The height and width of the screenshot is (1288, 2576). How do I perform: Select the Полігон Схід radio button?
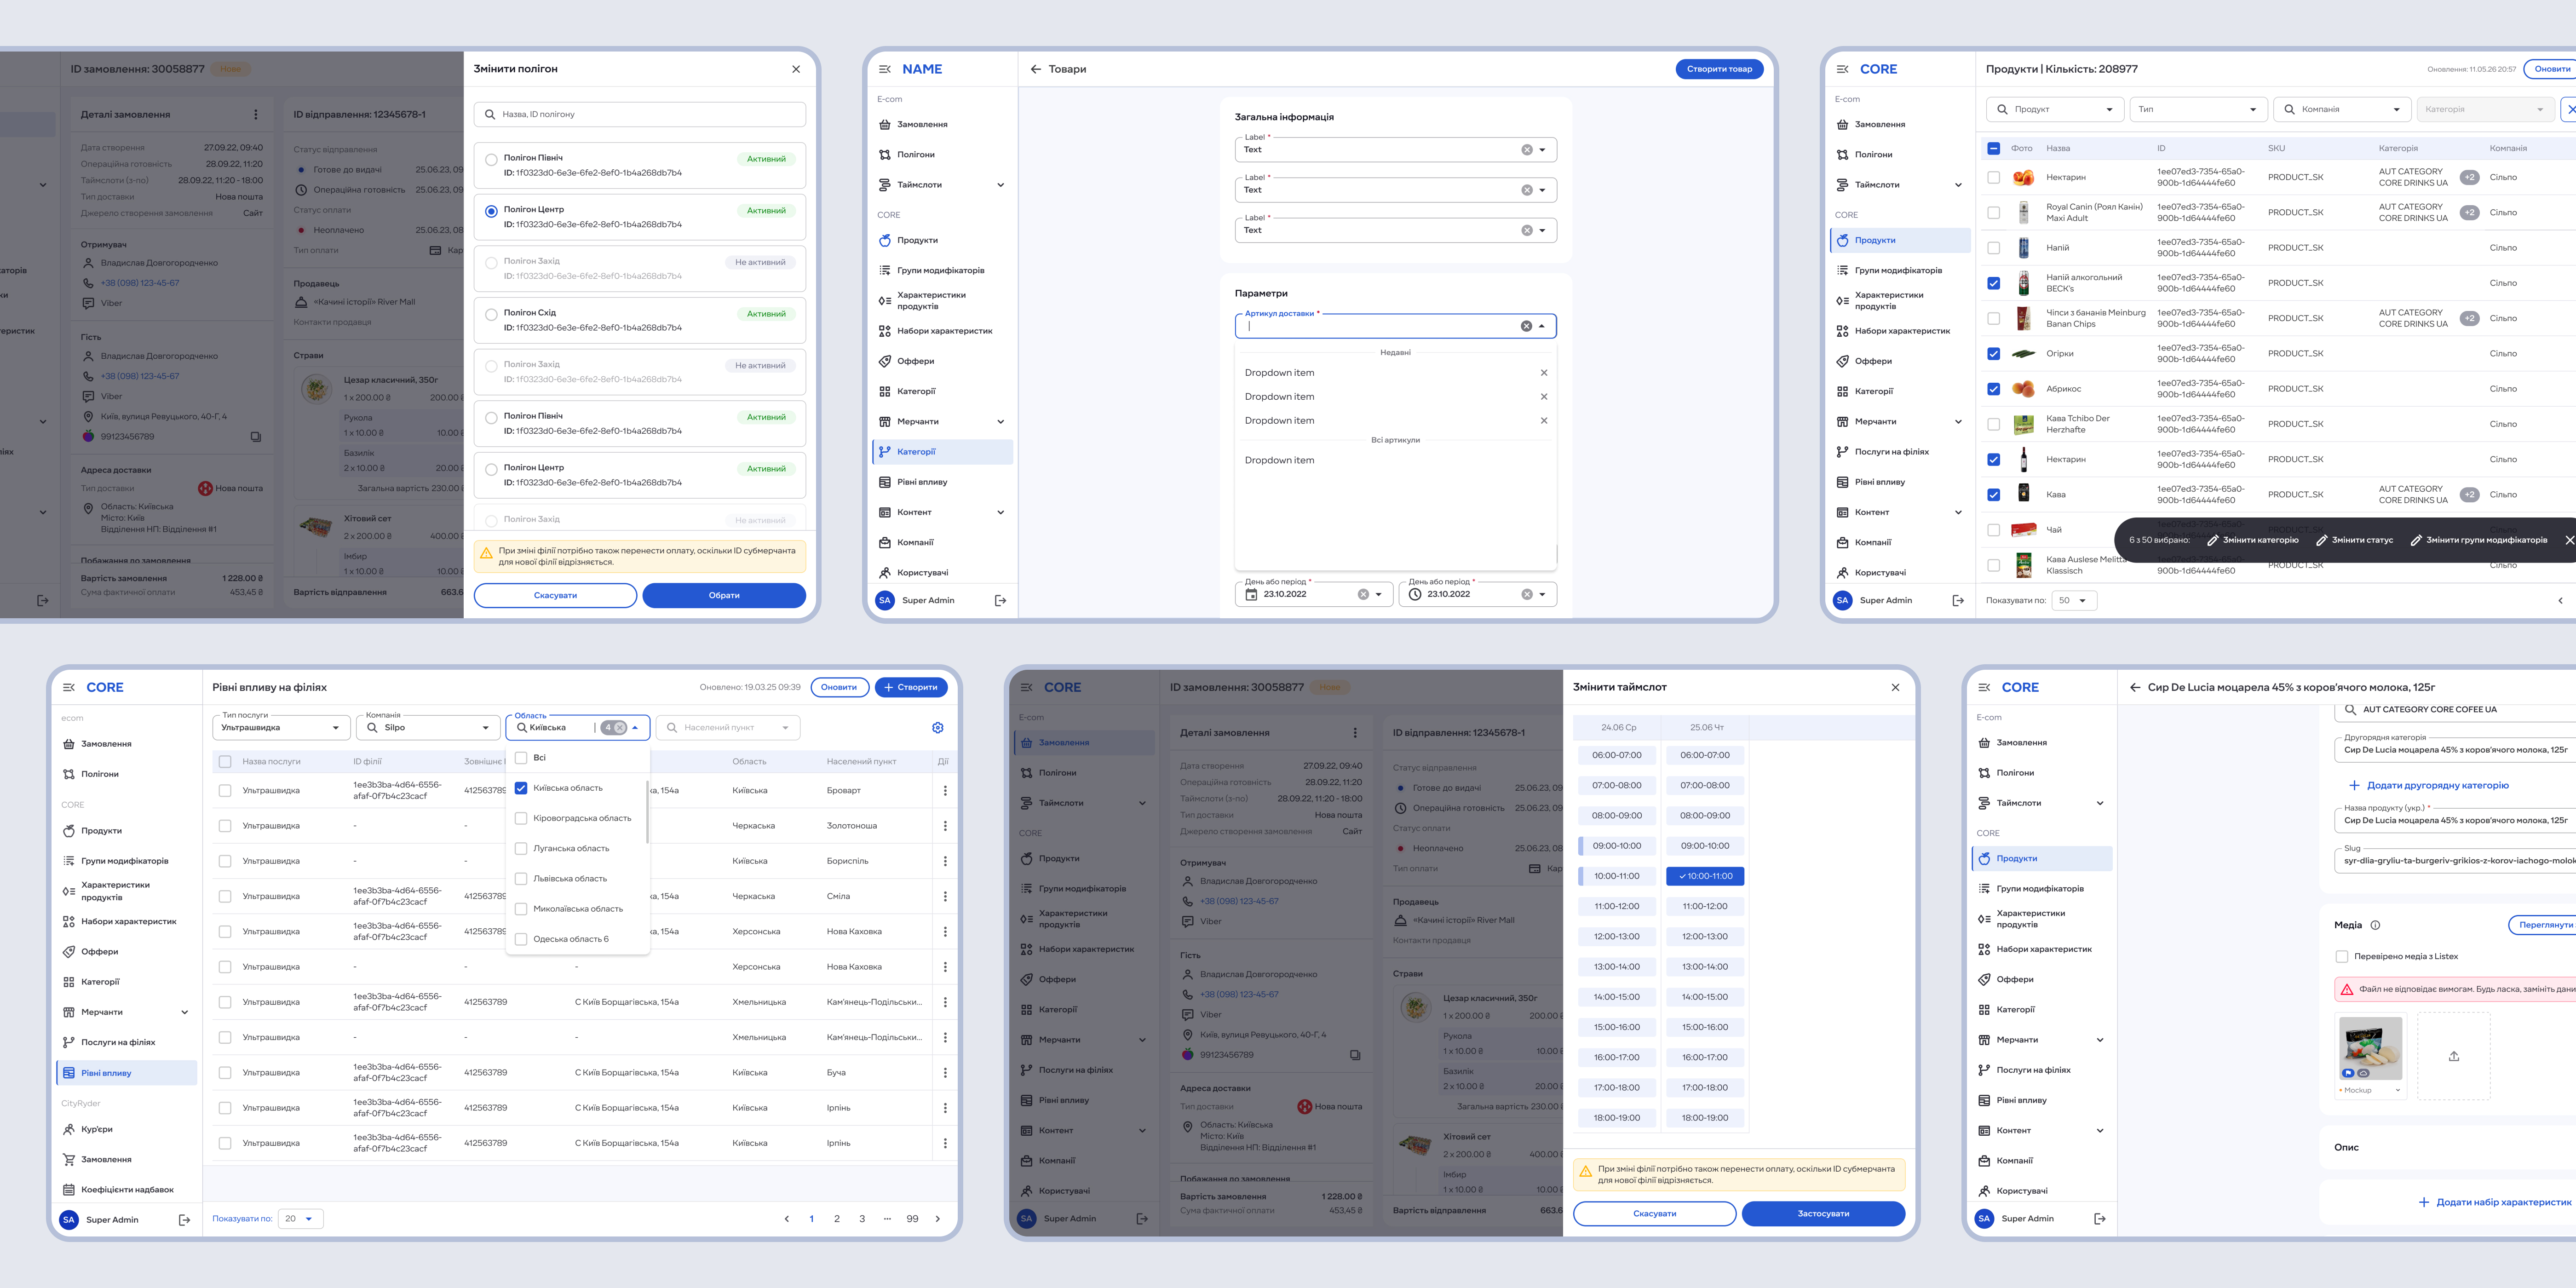(491, 314)
